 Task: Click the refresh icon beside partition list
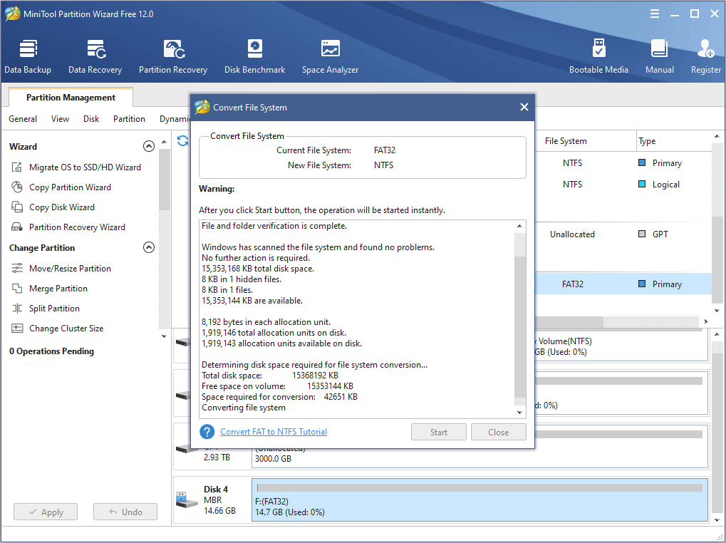pos(183,140)
